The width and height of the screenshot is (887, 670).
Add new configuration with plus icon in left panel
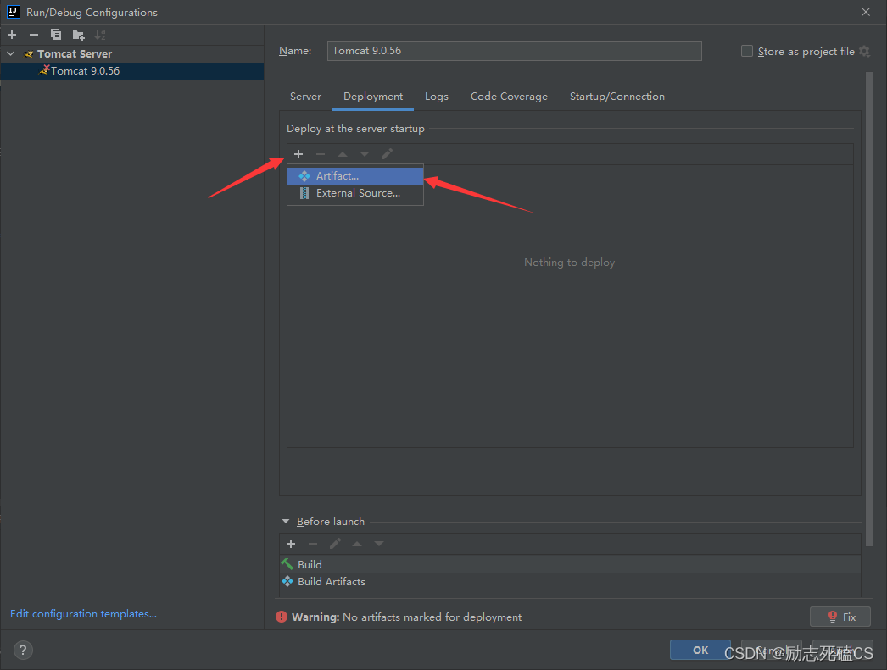[x=12, y=35]
